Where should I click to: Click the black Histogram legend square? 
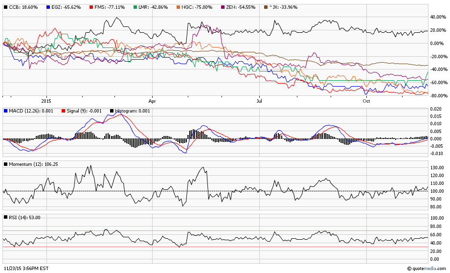point(112,111)
